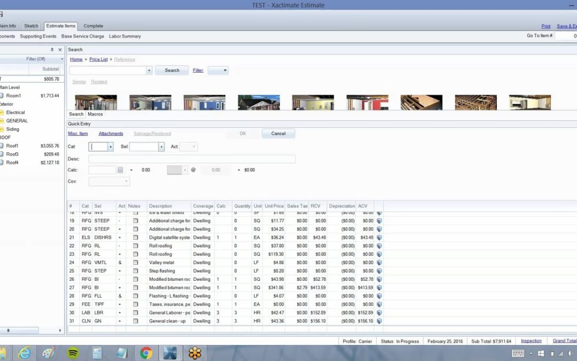The image size is (577, 361).
Task: Open Paint from the taskbar
Action: point(49,354)
